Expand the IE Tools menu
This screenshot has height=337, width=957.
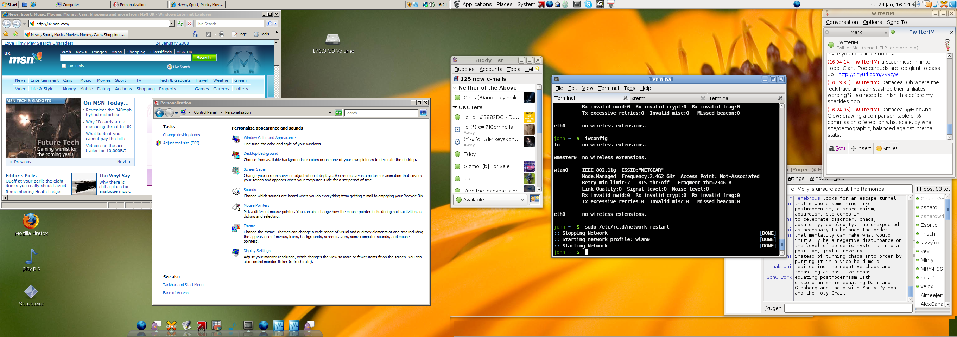[x=264, y=34]
